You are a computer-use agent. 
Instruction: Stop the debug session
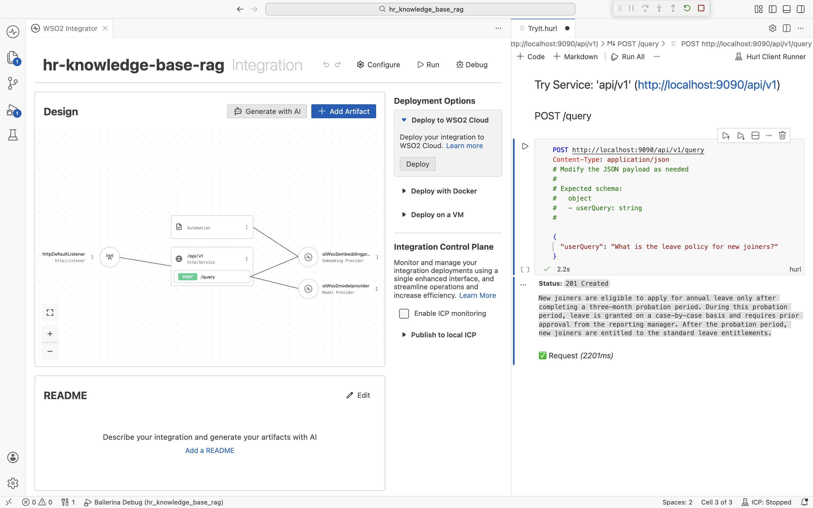click(701, 8)
